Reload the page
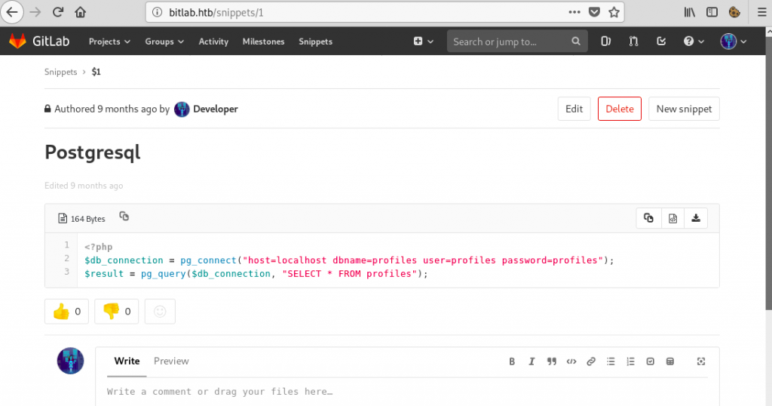Screen dimensions: 772x406 click(58, 12)
